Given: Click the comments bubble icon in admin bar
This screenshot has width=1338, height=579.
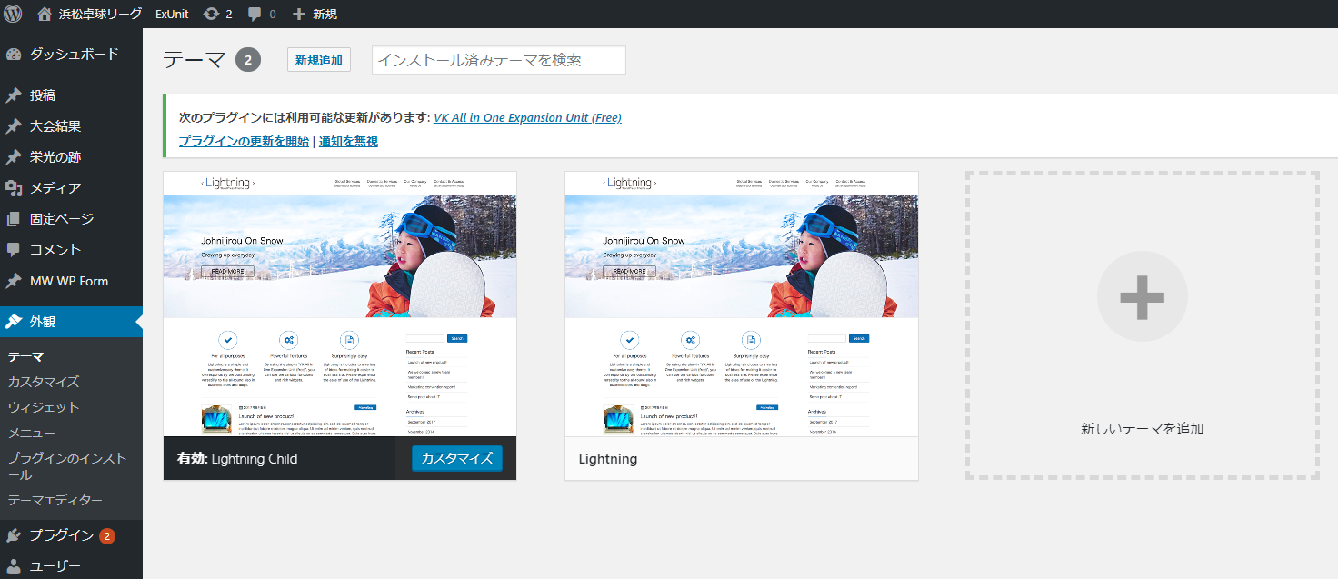Looking at the screenshot, I should click(255, 14).
